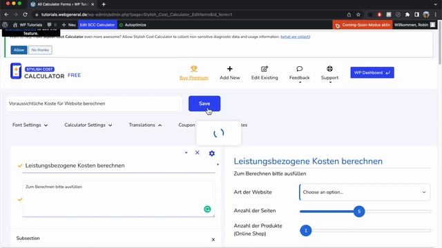Click the share icon in address bar
The image size is (442, 248).
pos(349,14)
